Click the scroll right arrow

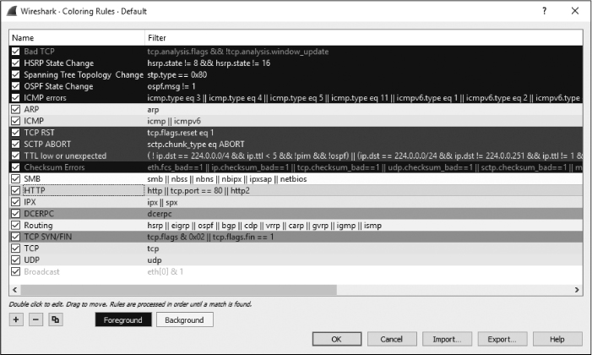pyautogui.click(x=577, y=290)
